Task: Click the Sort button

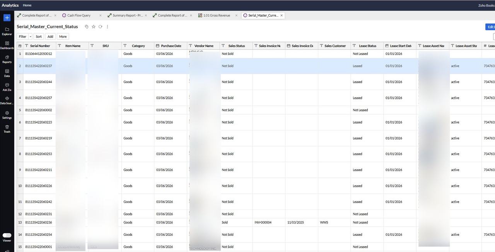Action: coord(39,37)
